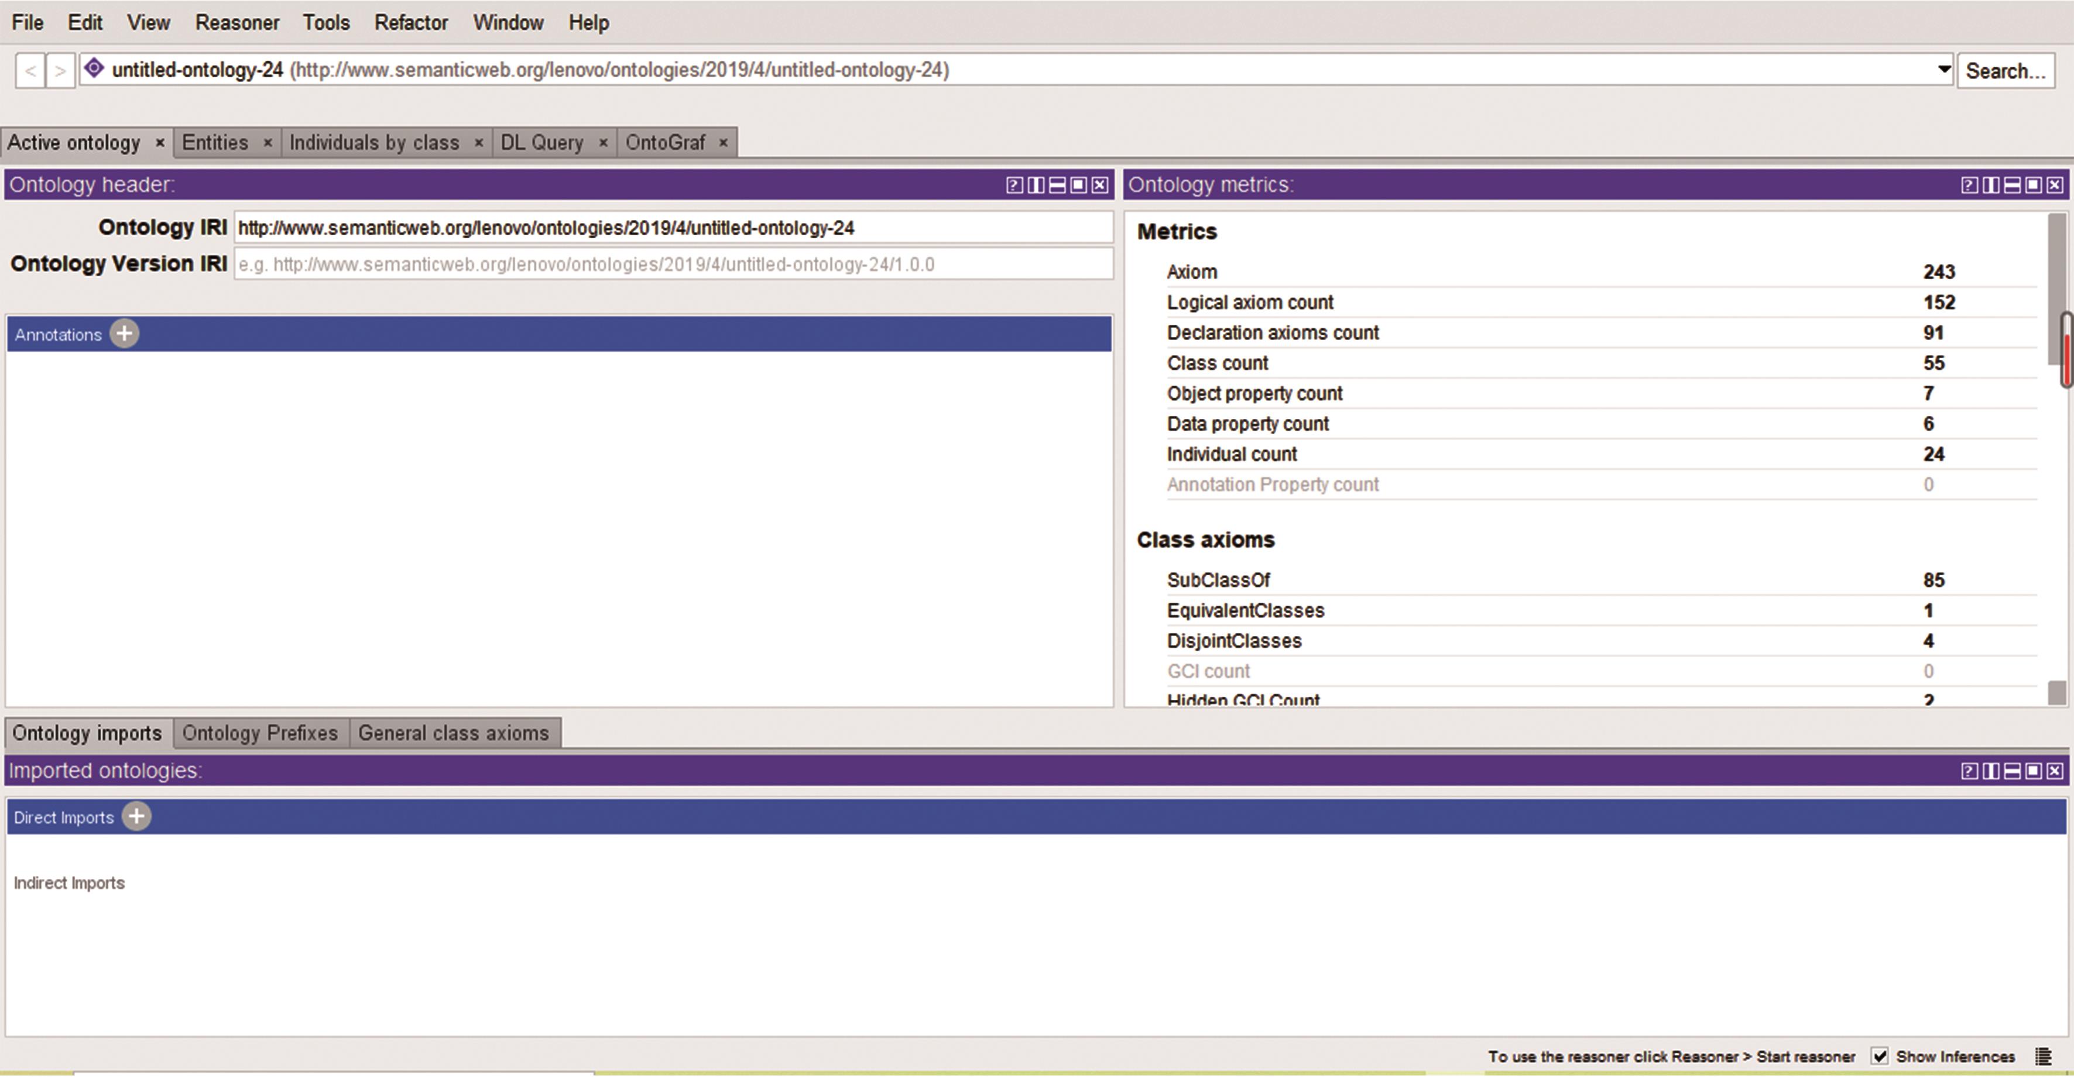Add a new annotation with plus icon
This screenshot has width=2074, height=1079.
tap(124, 334)
